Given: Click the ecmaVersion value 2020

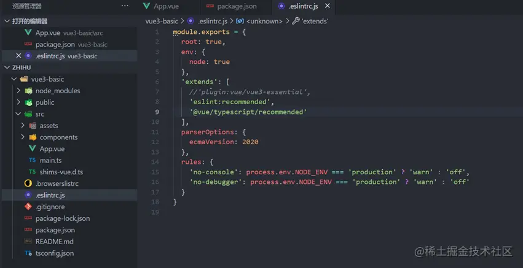Looking at the screenshot, I should tap(250, 142).
